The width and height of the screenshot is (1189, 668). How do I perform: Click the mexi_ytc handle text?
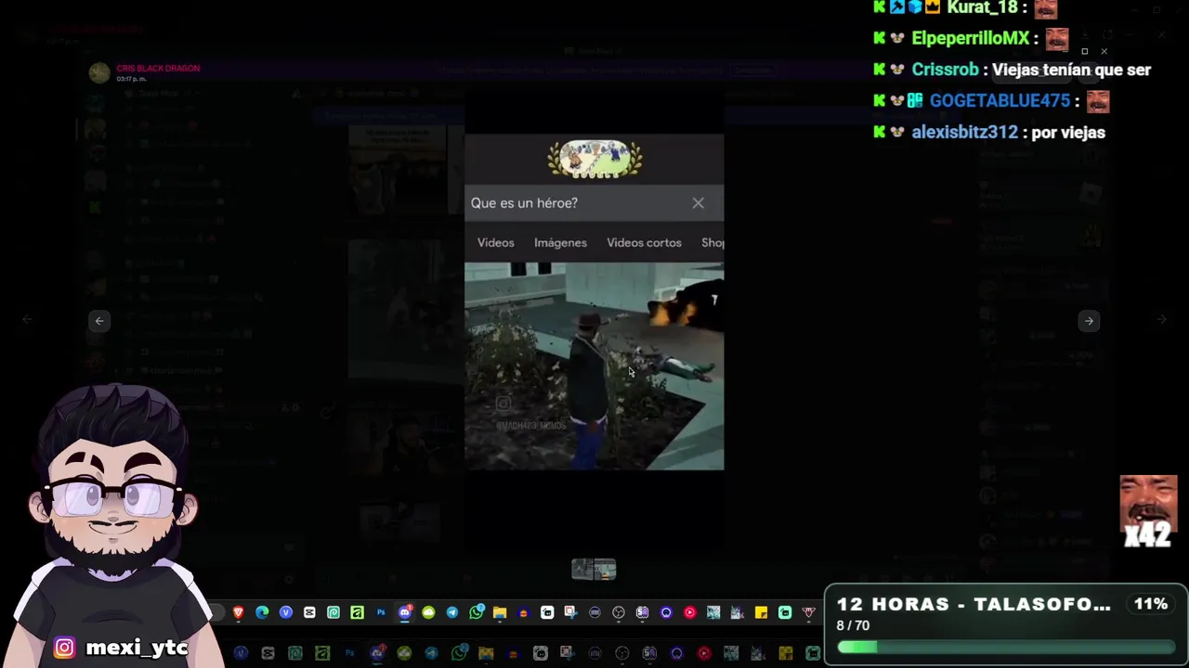pyautogui.click(x=137, y=648)
